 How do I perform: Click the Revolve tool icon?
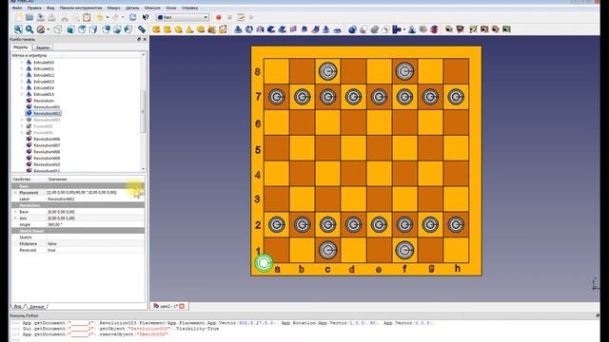249,29
